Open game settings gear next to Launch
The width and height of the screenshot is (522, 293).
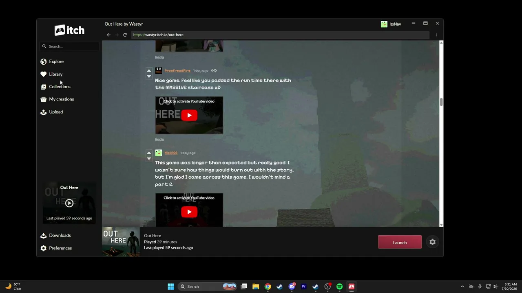(432, 242)
